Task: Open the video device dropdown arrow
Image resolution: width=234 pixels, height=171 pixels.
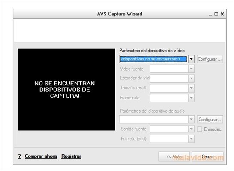Action: point(191,59)
